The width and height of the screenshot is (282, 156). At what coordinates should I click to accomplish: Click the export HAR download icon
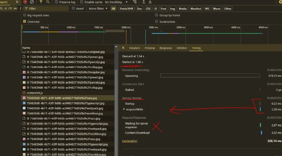[150, 2]
